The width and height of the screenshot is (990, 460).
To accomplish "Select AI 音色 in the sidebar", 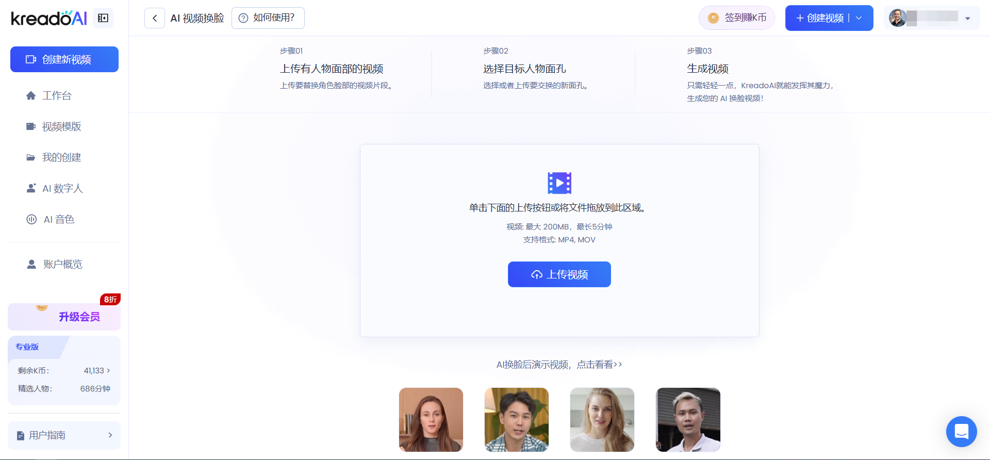I will (59, 219).
